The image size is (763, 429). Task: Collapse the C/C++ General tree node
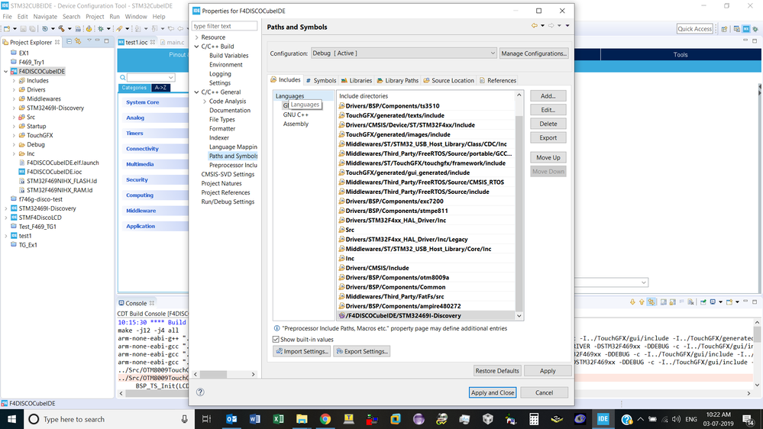pos(196,92)
